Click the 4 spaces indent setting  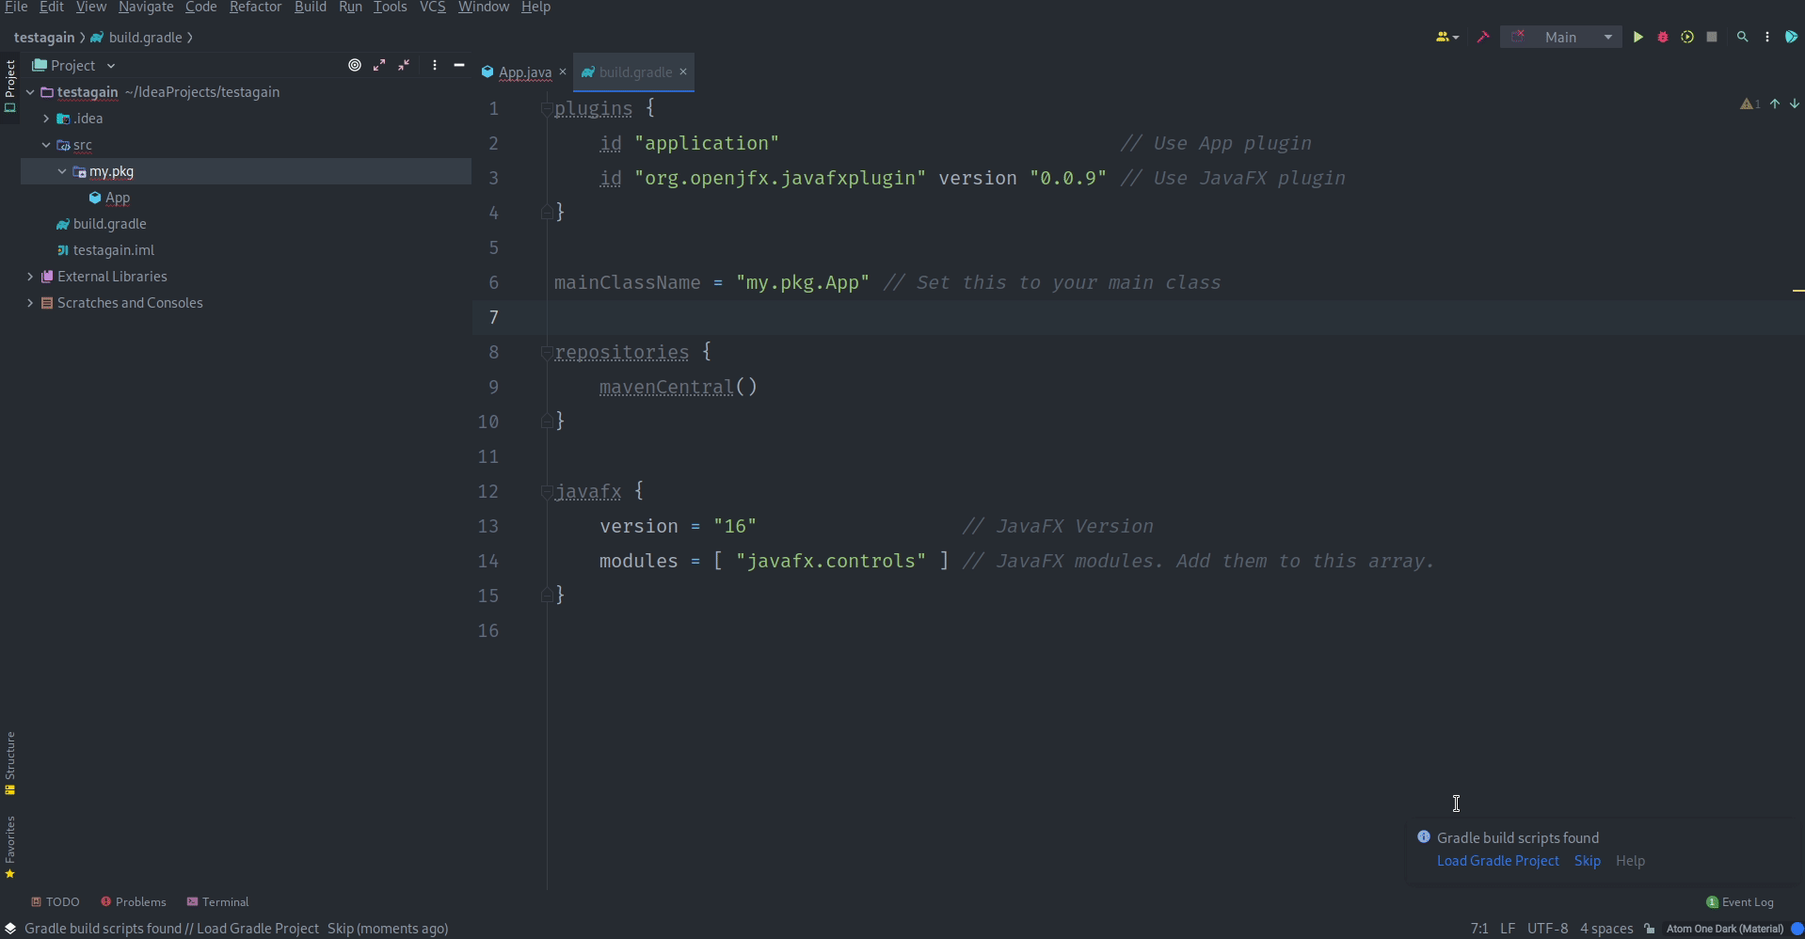1606,929
